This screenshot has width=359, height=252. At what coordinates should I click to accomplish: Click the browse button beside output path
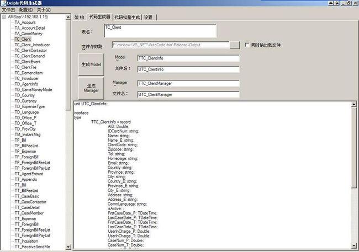click(x=235, y=44)
